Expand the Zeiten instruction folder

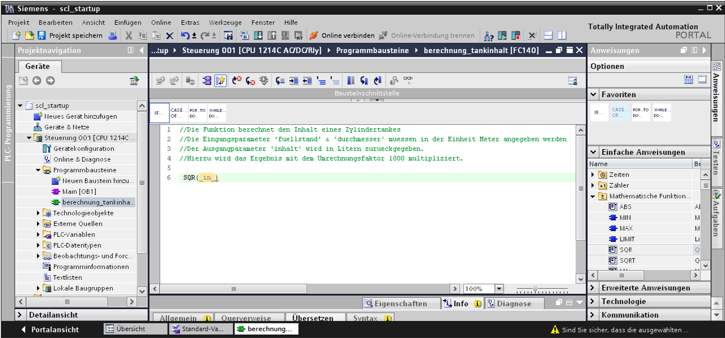tap(593, 175)
